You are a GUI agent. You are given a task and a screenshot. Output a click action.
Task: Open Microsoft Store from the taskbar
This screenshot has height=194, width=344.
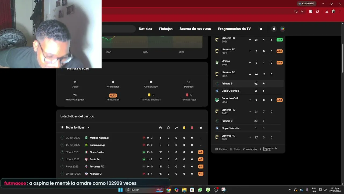point(192,190)
